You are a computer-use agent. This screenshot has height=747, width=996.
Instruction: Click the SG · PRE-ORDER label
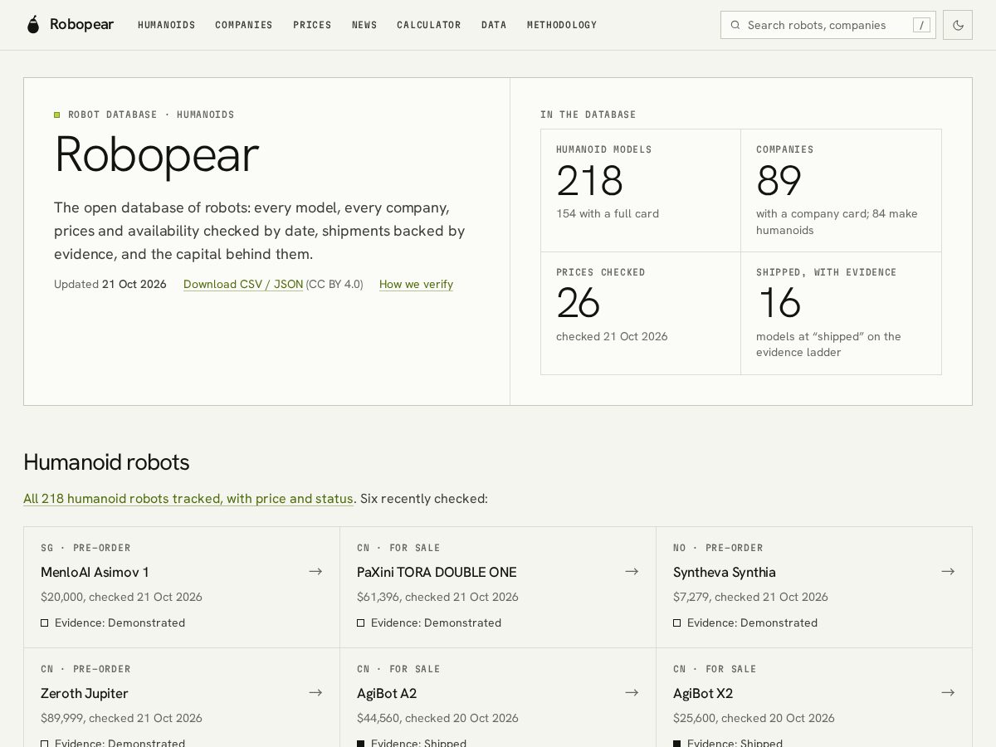[85, 548]
